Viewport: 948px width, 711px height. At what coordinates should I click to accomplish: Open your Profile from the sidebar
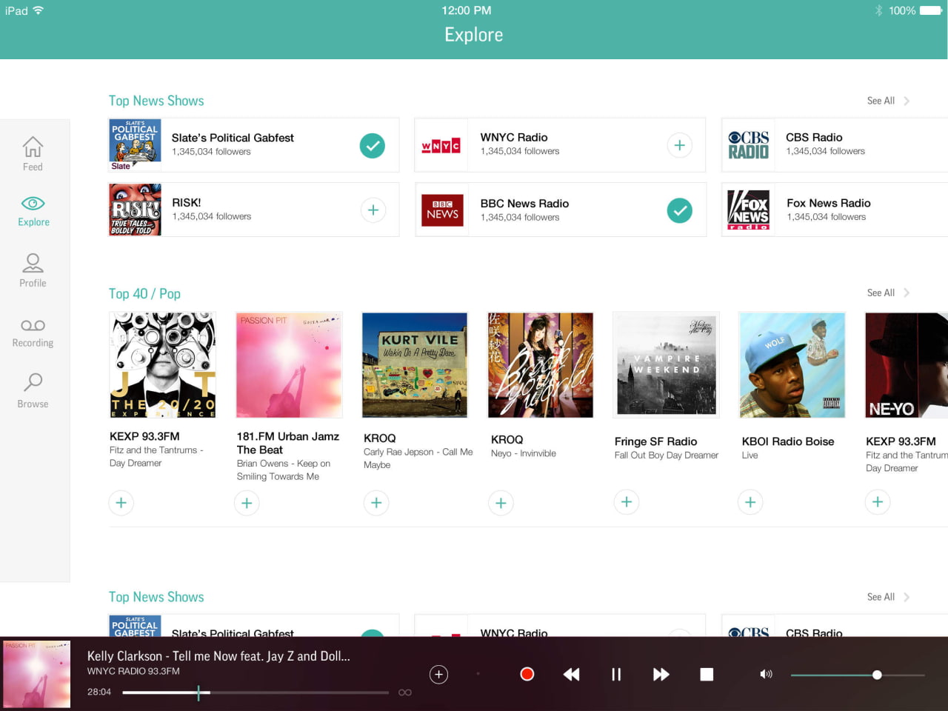[x=32, y=271]
